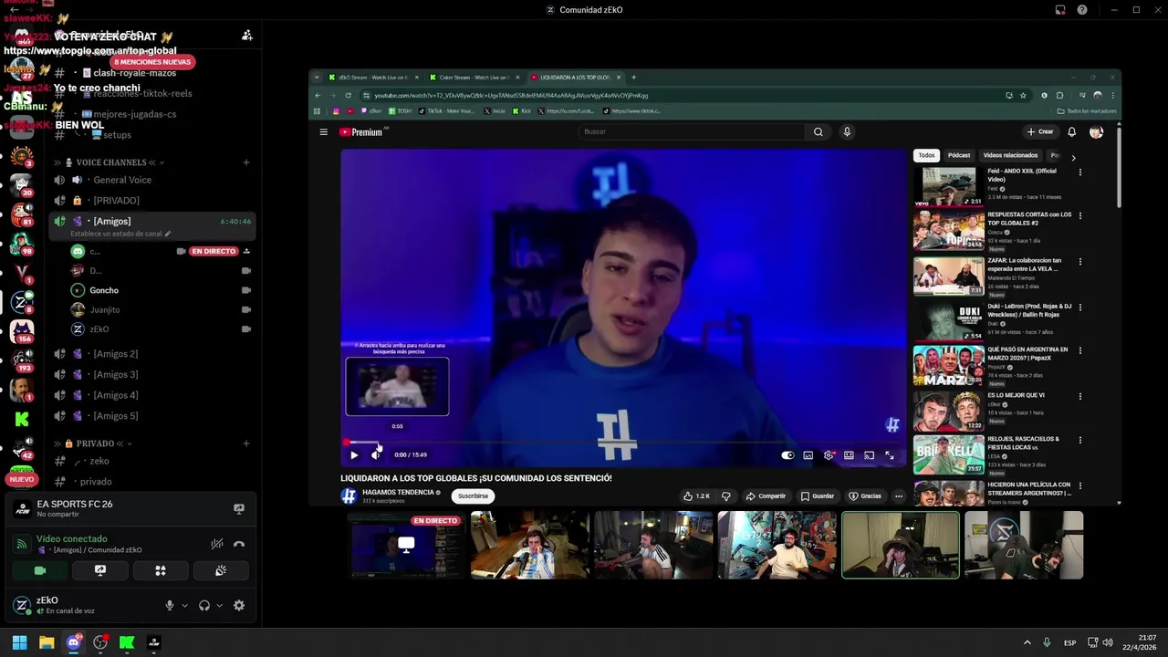1168x657 pixels.
Task: Open File Explorer from the taskbar
Action: pyautogui.click(x=47, y=642)
